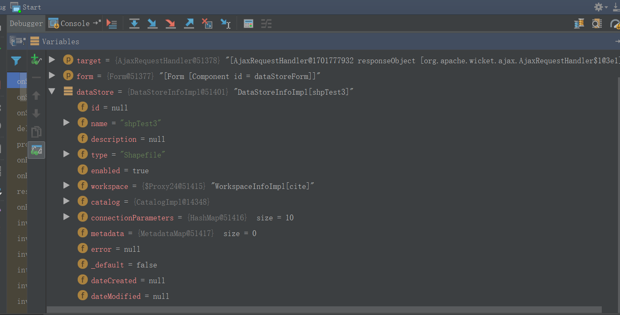The width and height of the screenshot is (620, 315).
Task: Click the hide tool window icon
Action: [x=616, y=7]
